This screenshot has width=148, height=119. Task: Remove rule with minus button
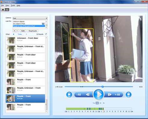pos(17,31)
